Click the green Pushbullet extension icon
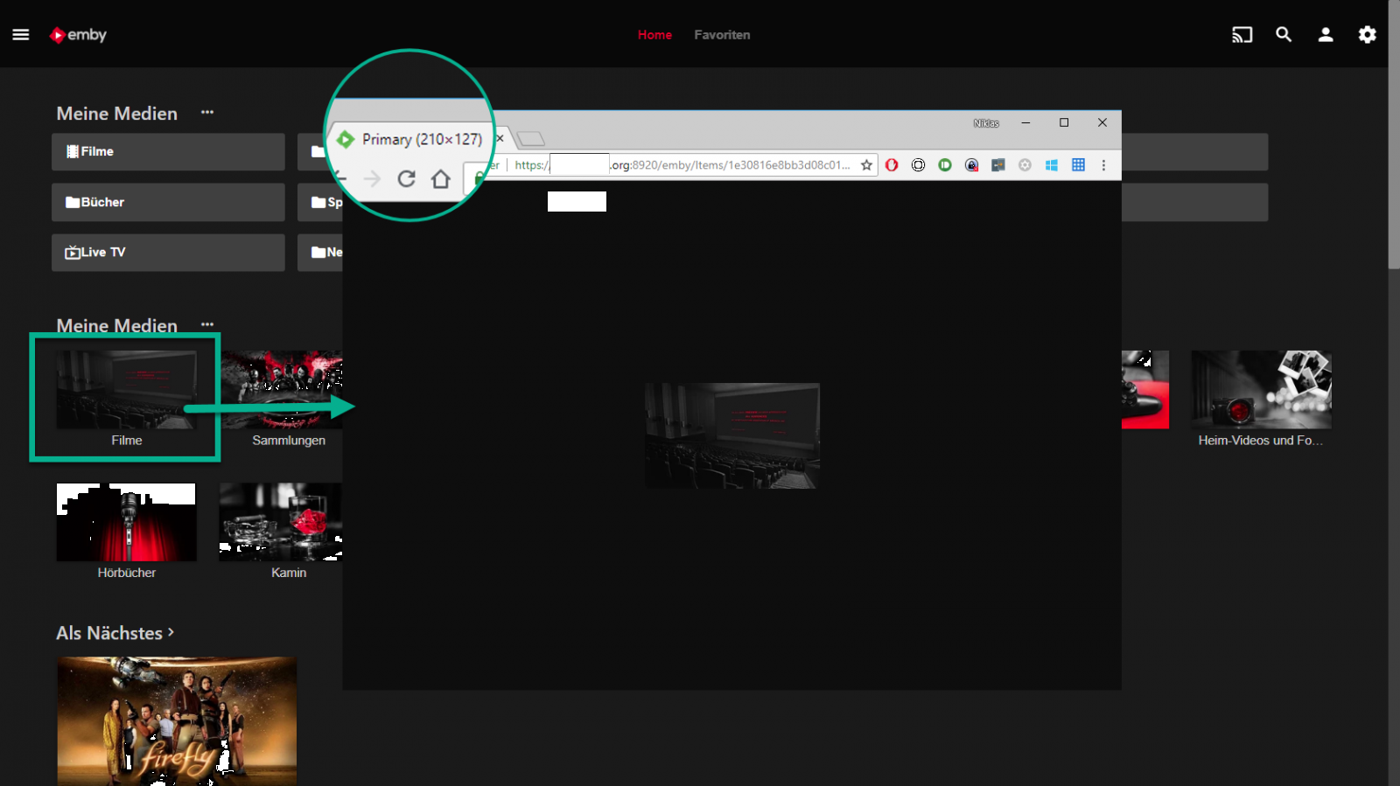Viewport: 1400px width, 786px height. tap(945, 164)
